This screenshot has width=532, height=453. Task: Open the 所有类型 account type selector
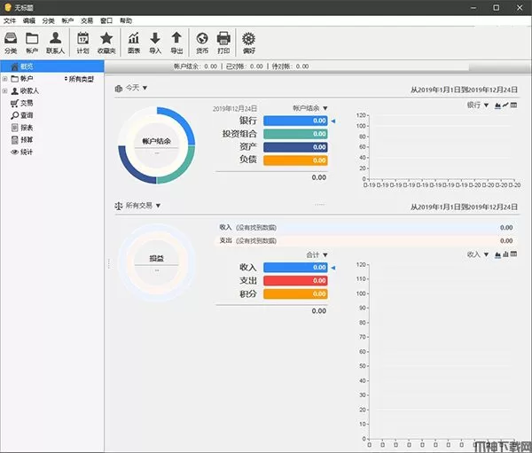click(79, 79)
